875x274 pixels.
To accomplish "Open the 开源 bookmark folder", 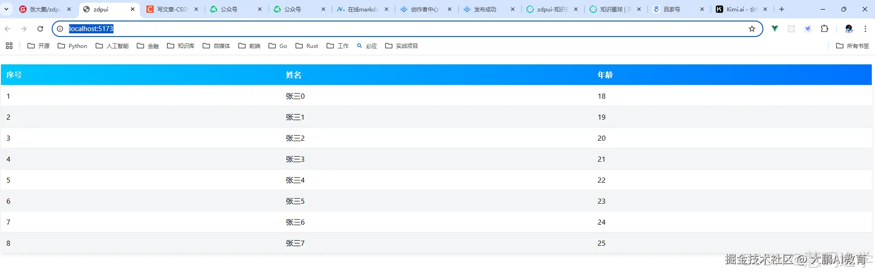I will (x=38, y=46).
